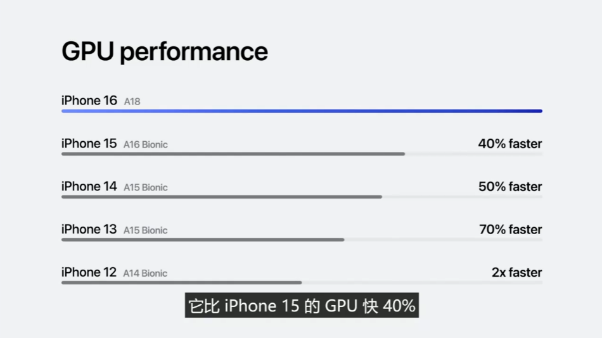
Task: Select the iPhone 14 label
Action: pos(89,187)
